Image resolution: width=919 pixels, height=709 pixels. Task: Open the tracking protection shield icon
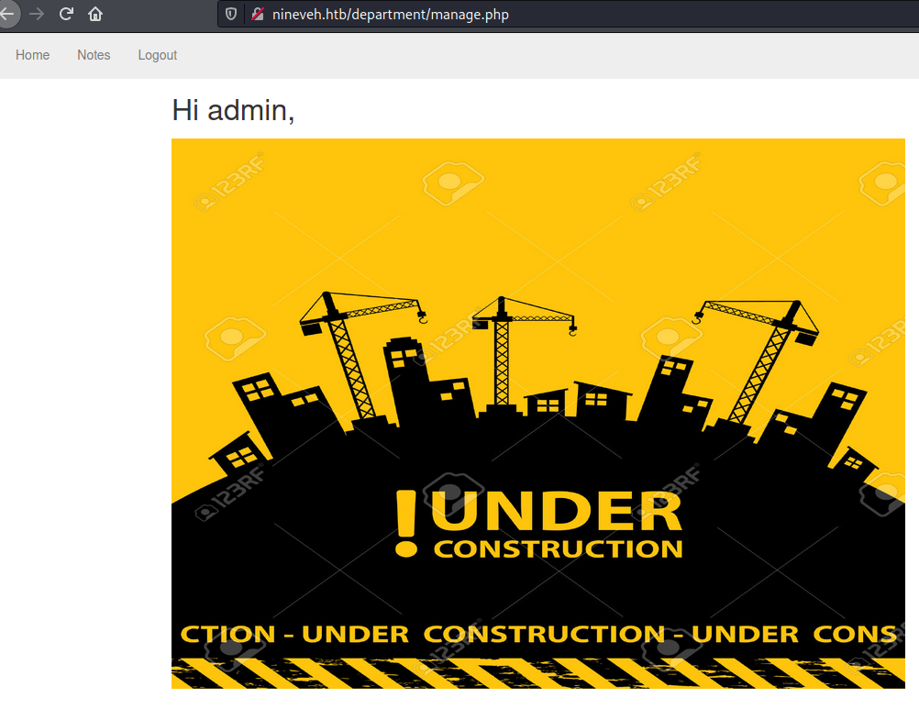click(x=231, y=14)
